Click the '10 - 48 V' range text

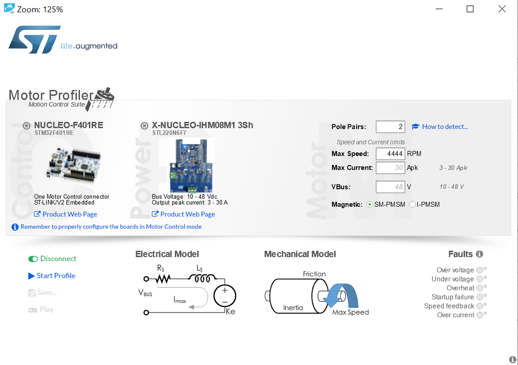(x=451, y=187)
